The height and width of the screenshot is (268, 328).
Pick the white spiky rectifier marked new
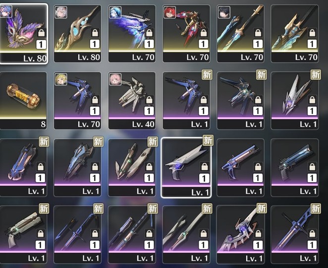tap(295, 101)
